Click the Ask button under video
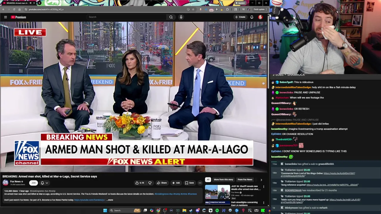Screen dimensions: 381x214 pos(176,183)
